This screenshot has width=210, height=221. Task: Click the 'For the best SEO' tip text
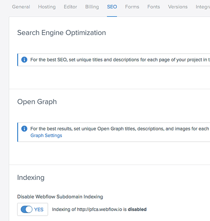120,60
